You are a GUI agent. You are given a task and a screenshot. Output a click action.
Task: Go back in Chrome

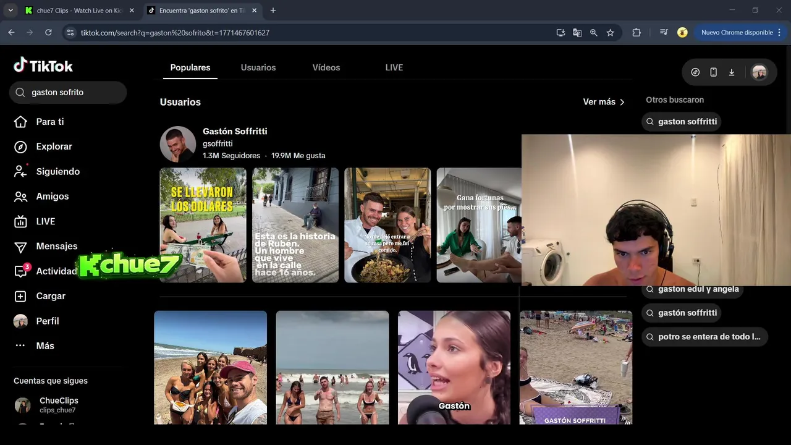coord(11,32)
